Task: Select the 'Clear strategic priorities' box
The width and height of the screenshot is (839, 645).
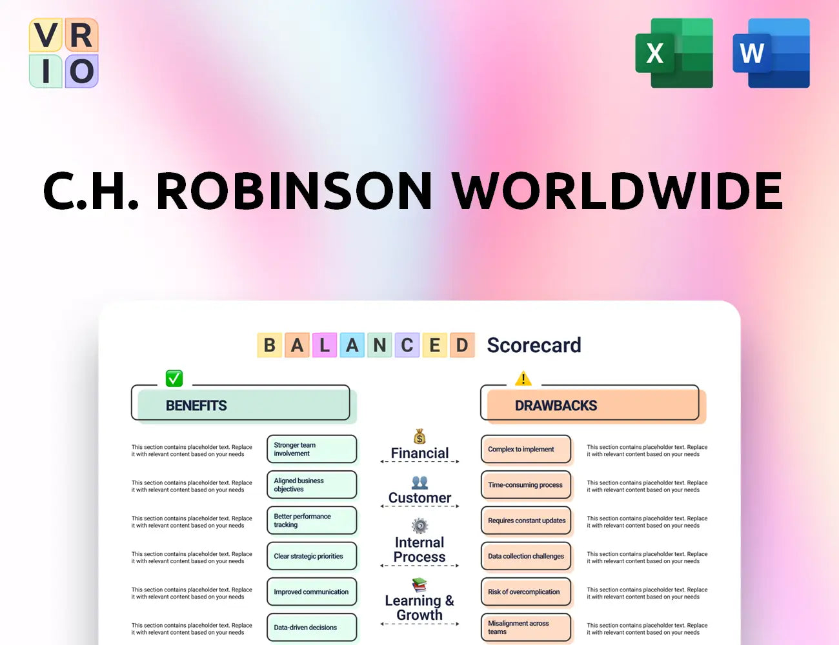Action: coord(312,556)
